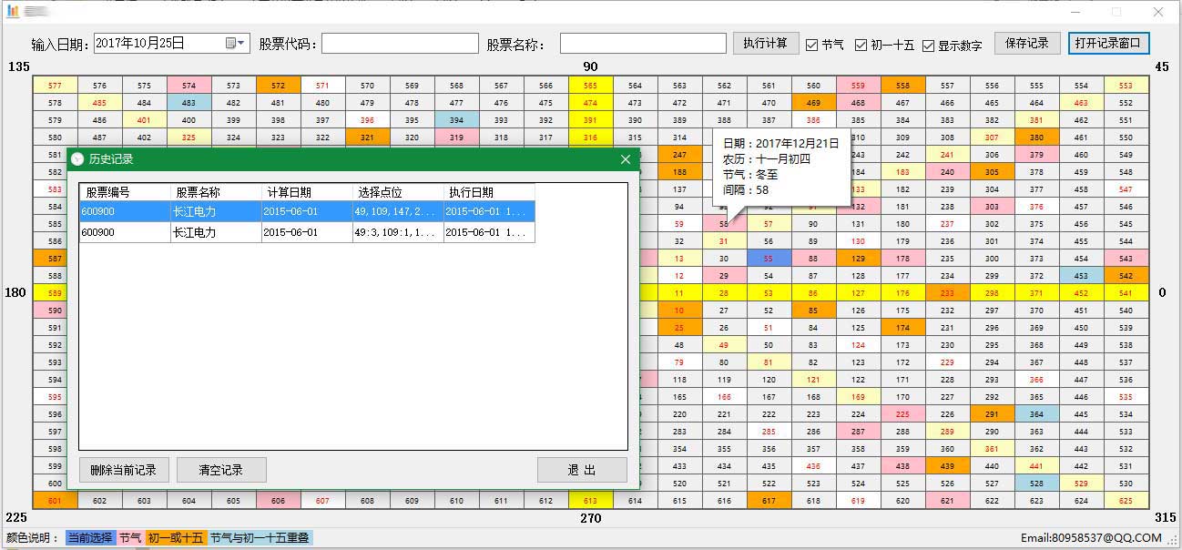Select orange grid cell 247
Viewport: 1182px width, 550px height.
point(679,155)
